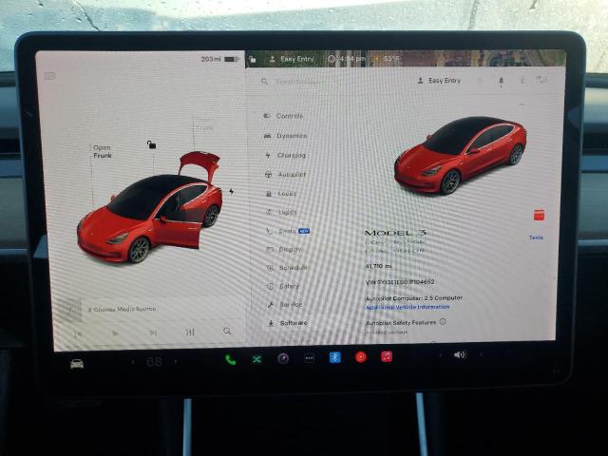Open Autopilot settings

[285, 175]
